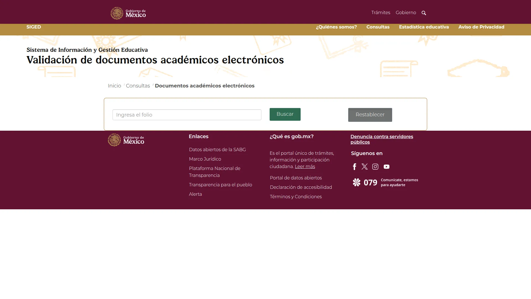
Task: Click Sistema de Información y Gestión Educativa subtitle
Action: (x=87, y=50)
